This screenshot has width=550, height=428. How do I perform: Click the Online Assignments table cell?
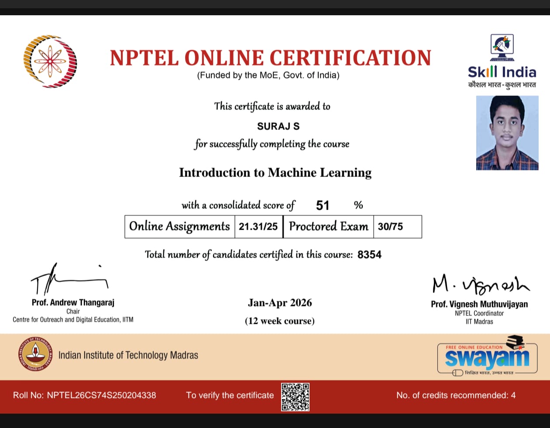click(180, 227)
